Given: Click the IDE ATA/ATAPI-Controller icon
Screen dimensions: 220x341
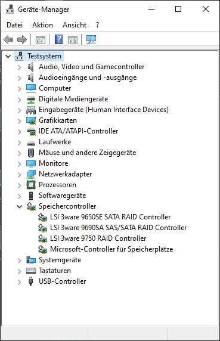Looking at the screenshot, I should [x=31, y=132].
